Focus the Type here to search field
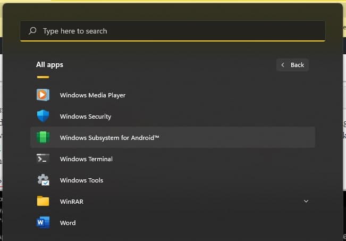 point(173,31)
